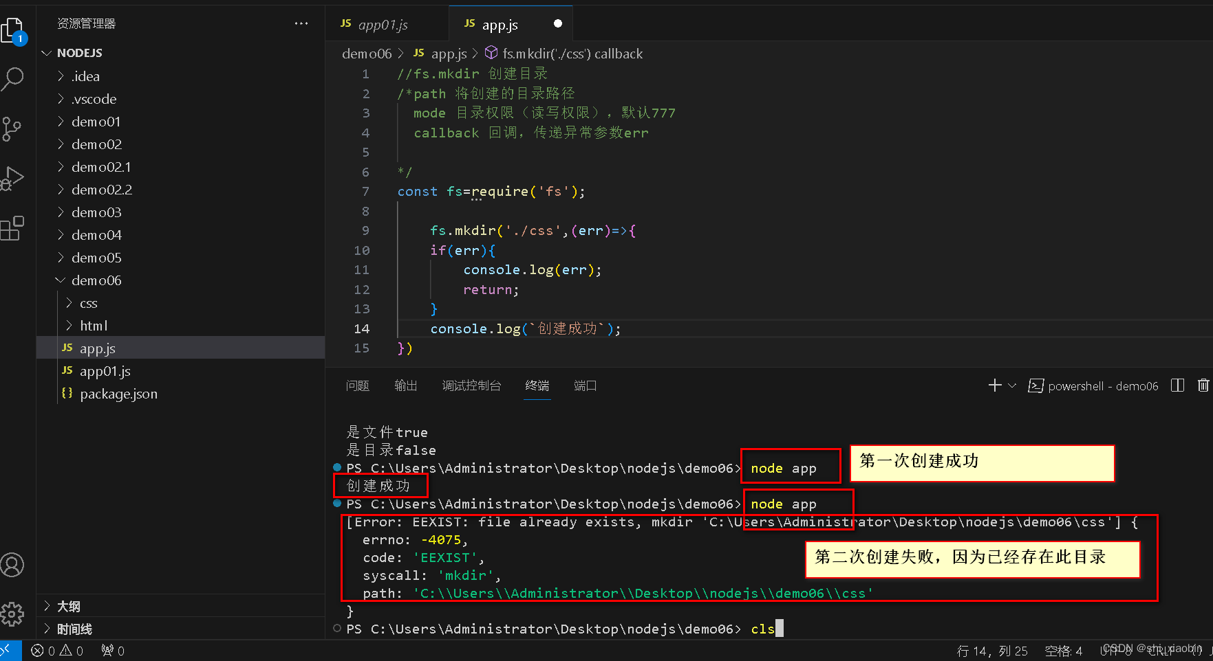Open terminal launch profile dropdown arrow
The width and height of the screenshot is (1213, 661).
click(x=1012, y=385)
